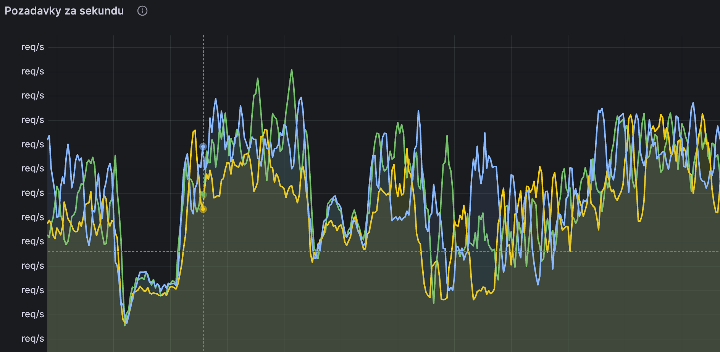Click the blue peak right of the tallest green peak

[301, 98]
